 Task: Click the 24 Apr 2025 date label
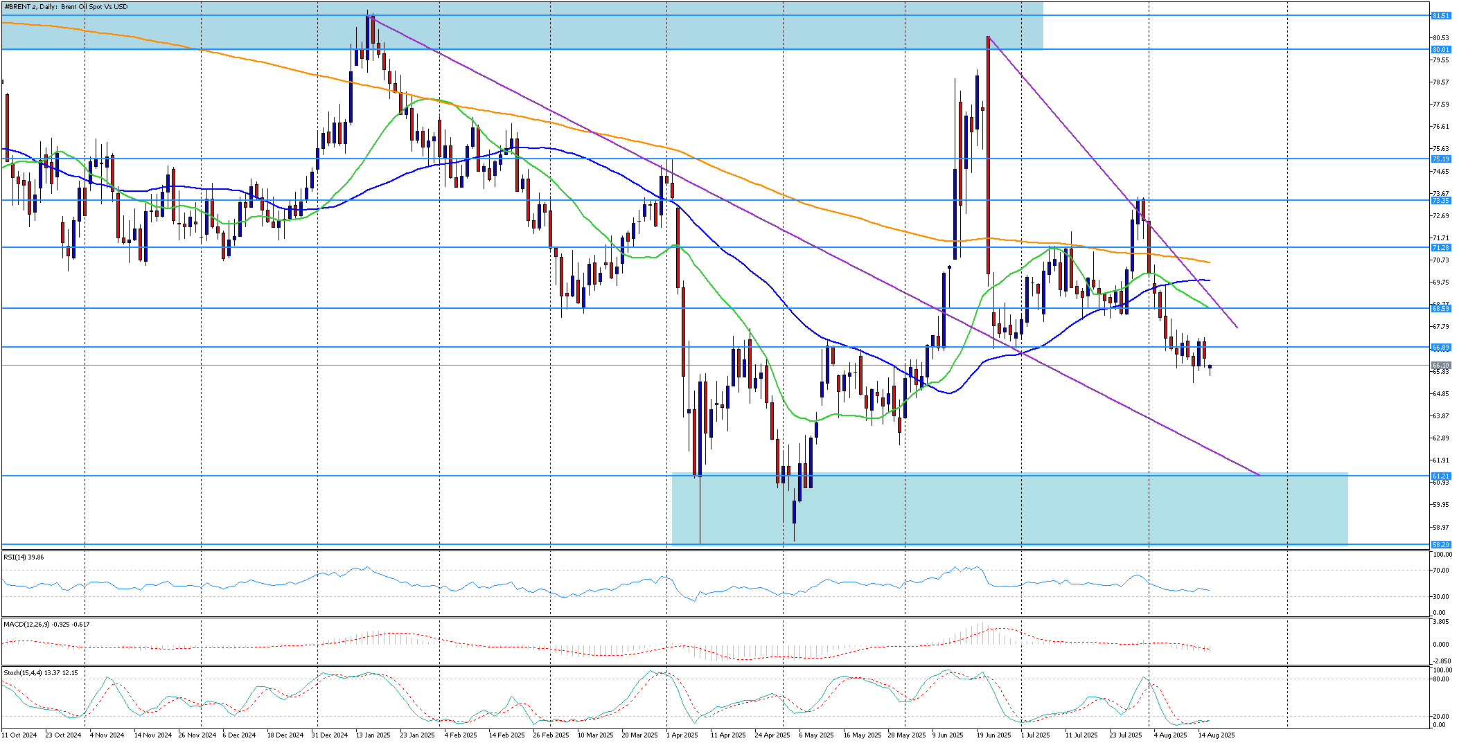click(x=772, y=735)
